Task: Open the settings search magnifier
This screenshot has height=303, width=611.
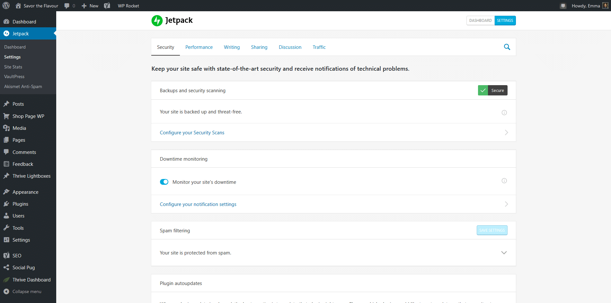Action: tap(507, 47)
